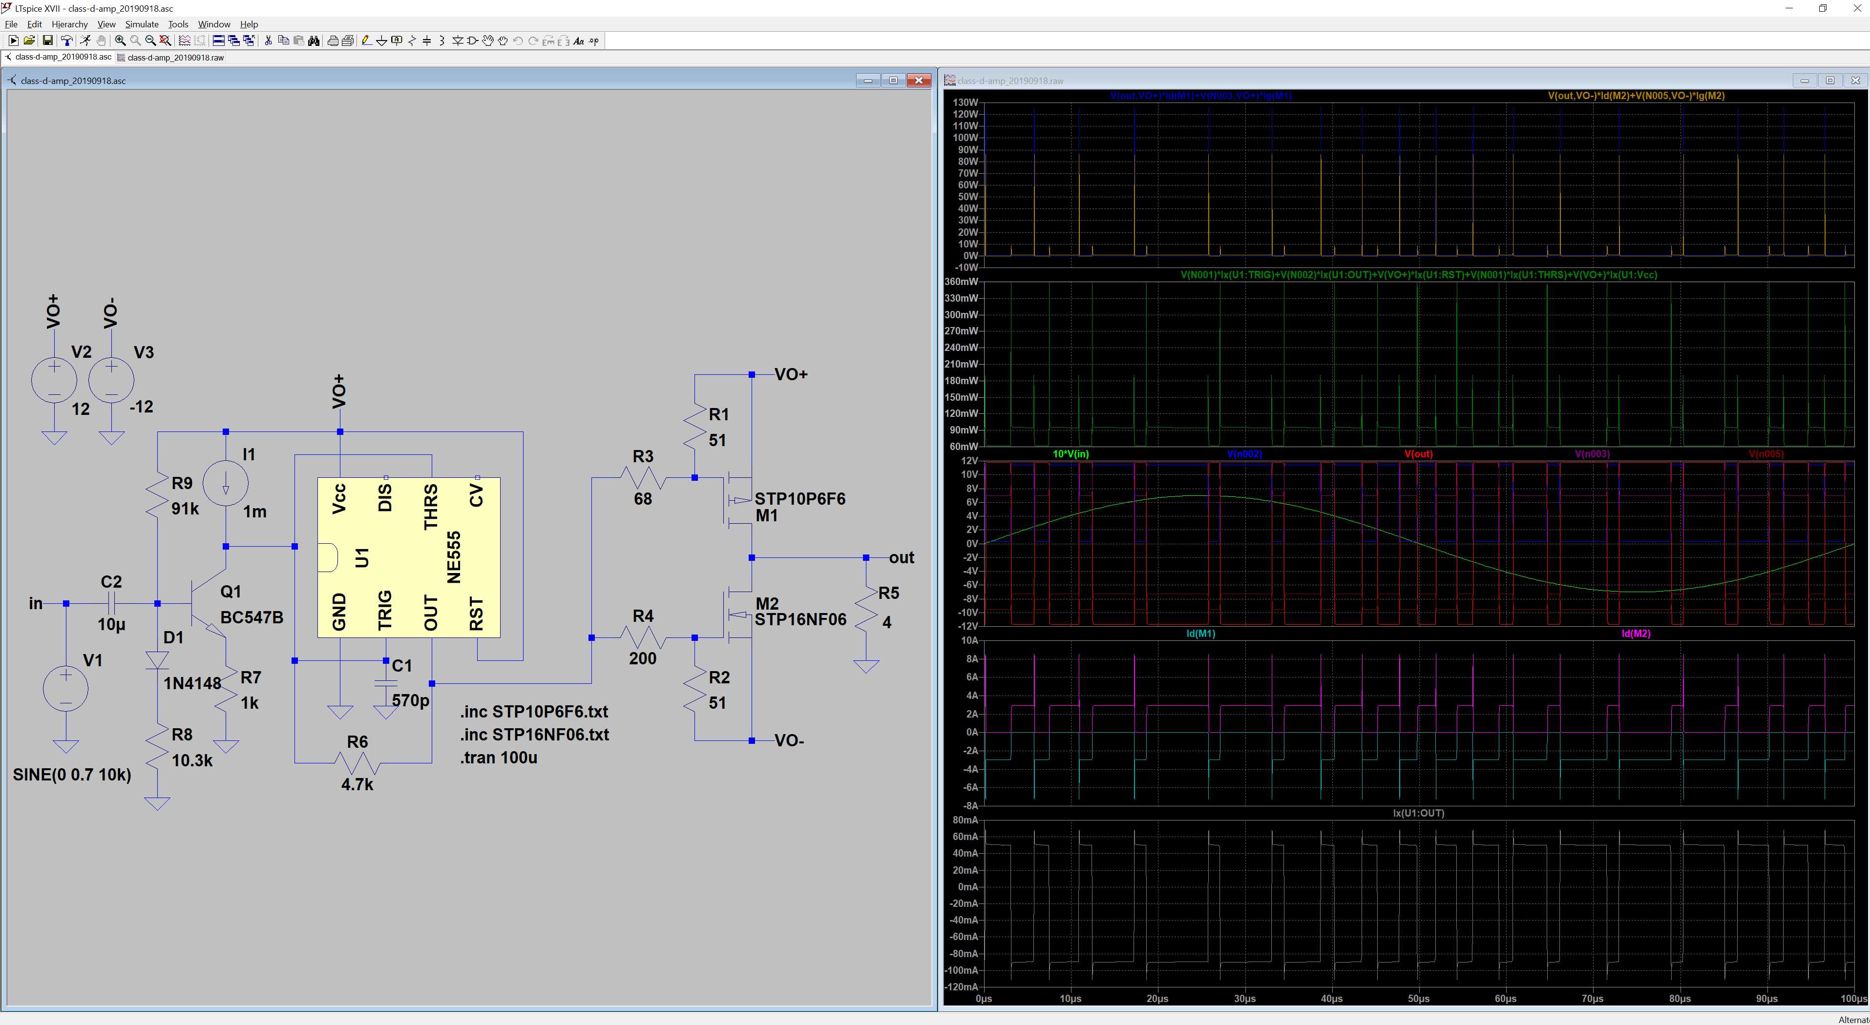Open the Hierarchy menu
This screenshot has height=1025, width=1870.
tap(70, 24)
